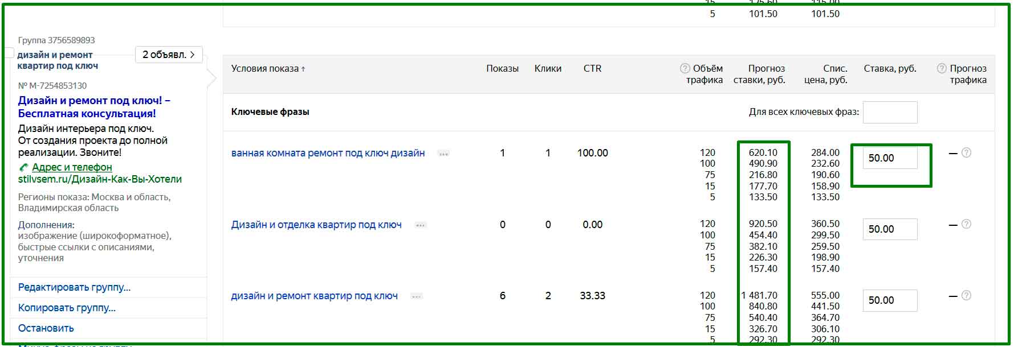
Task: Click the question icon in the Дизайн и отделка row
Action: (x=966, y=224)
